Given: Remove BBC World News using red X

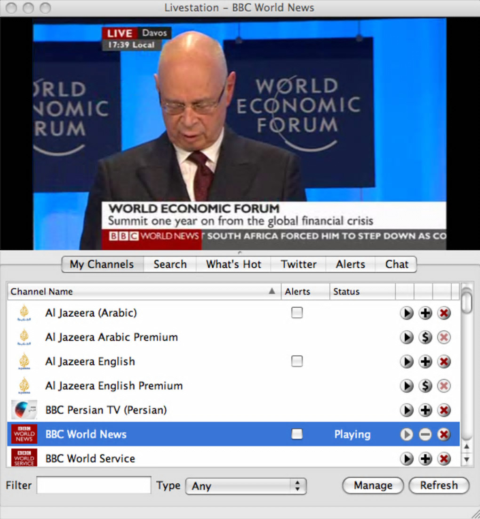Looking at the screenshot, I should [444, 434].
